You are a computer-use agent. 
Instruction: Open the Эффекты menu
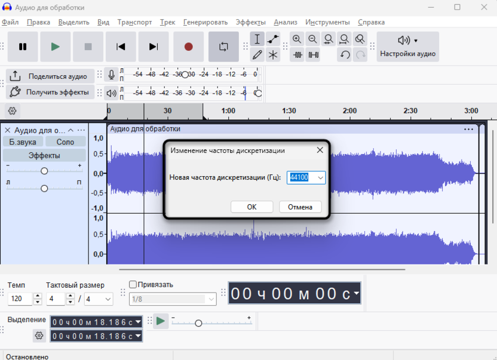pos(250,22)
